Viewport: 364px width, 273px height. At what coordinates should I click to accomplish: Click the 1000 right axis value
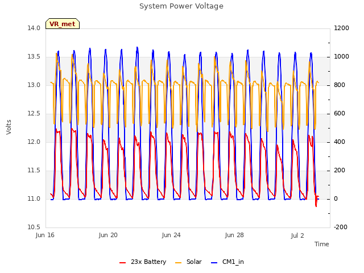(x=341, y=57)
